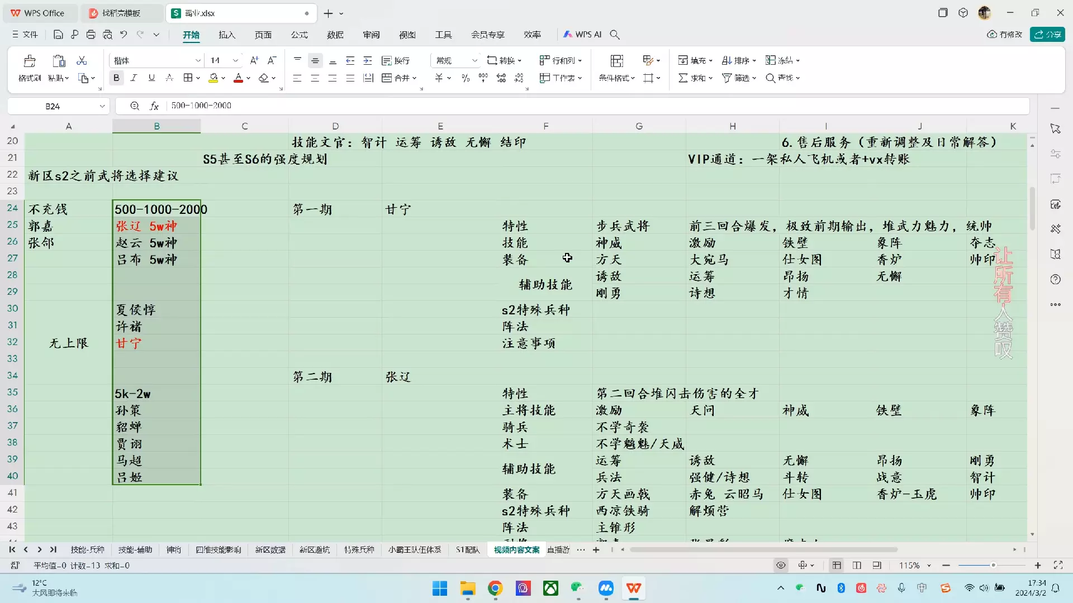Click the insert function fx icon

pyautogui.click(x=155, y=106)
